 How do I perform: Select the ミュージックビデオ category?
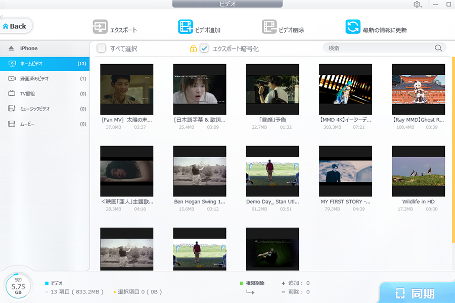pos(44,109)
